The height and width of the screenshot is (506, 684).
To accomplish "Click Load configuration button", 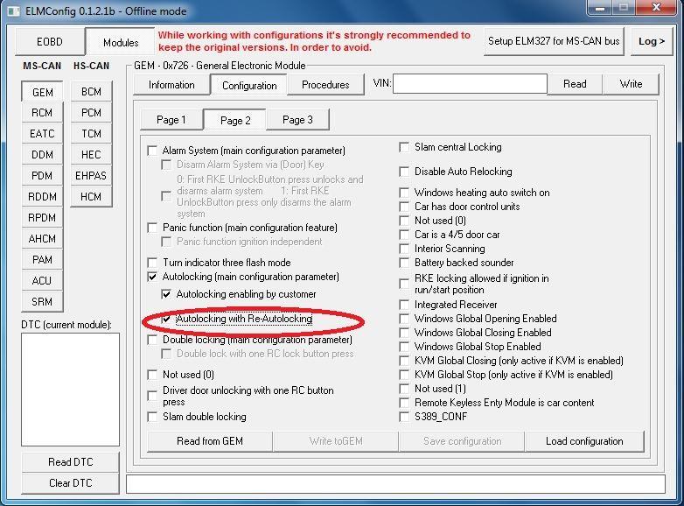I will point(584,441).
